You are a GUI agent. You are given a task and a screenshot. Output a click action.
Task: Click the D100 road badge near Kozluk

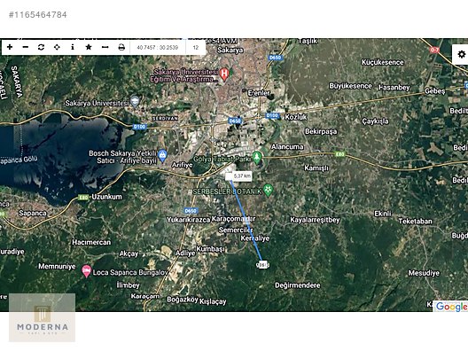pos(272,115)
